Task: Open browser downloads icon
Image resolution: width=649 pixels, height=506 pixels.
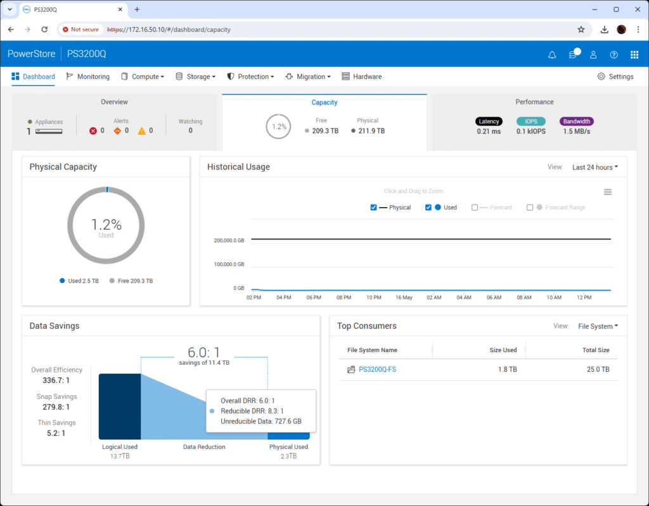Action: (604, 29)
